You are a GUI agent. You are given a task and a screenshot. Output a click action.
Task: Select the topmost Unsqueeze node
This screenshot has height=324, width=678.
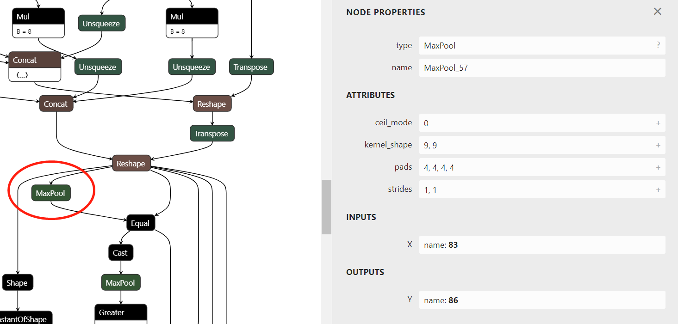pos(101,23)
